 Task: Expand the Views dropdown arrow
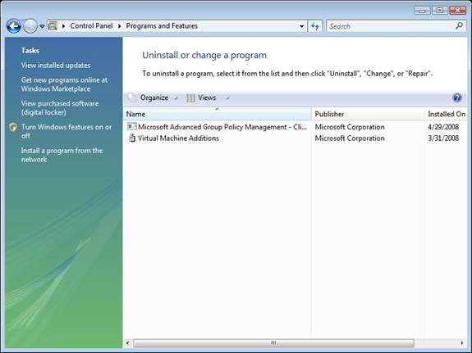coord(227,97)
